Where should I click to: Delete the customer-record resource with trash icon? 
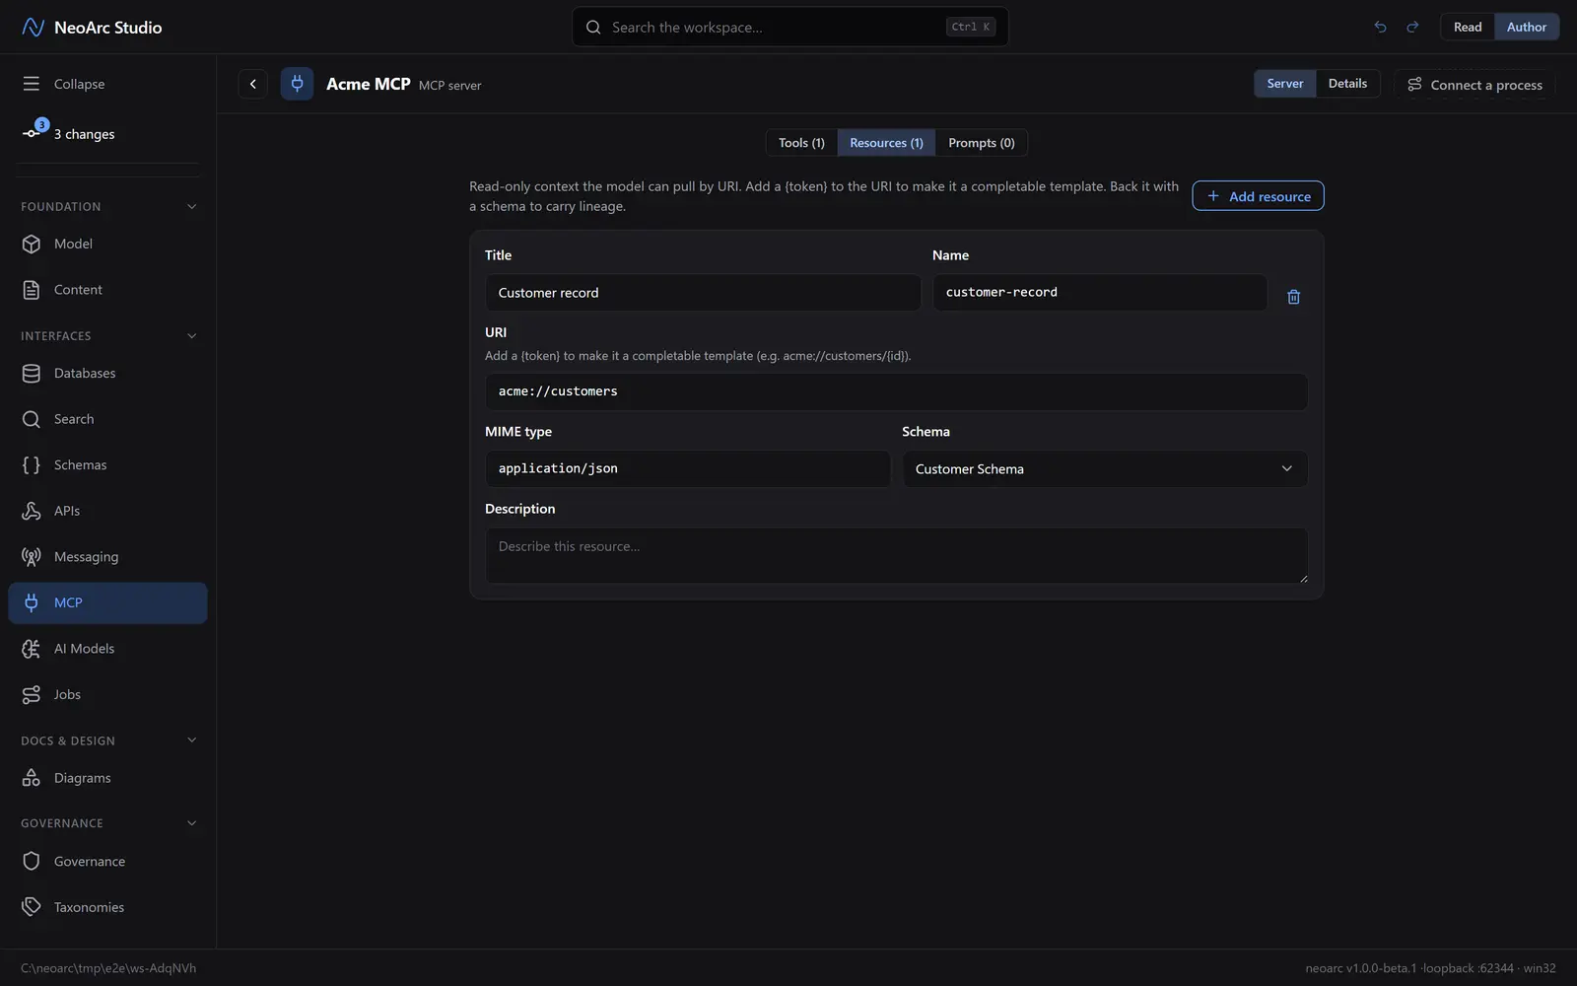1294,296
